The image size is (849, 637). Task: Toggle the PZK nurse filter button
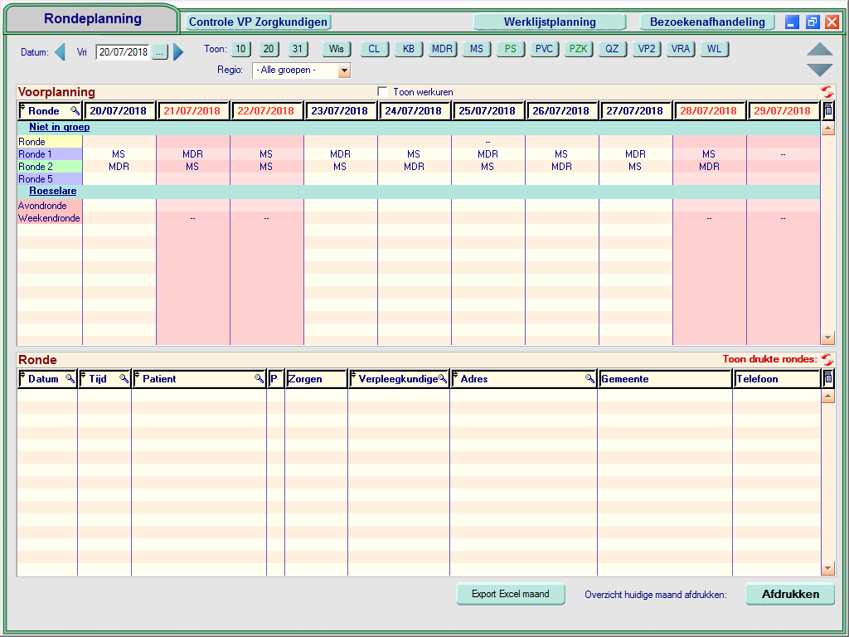tap(578, 49)
